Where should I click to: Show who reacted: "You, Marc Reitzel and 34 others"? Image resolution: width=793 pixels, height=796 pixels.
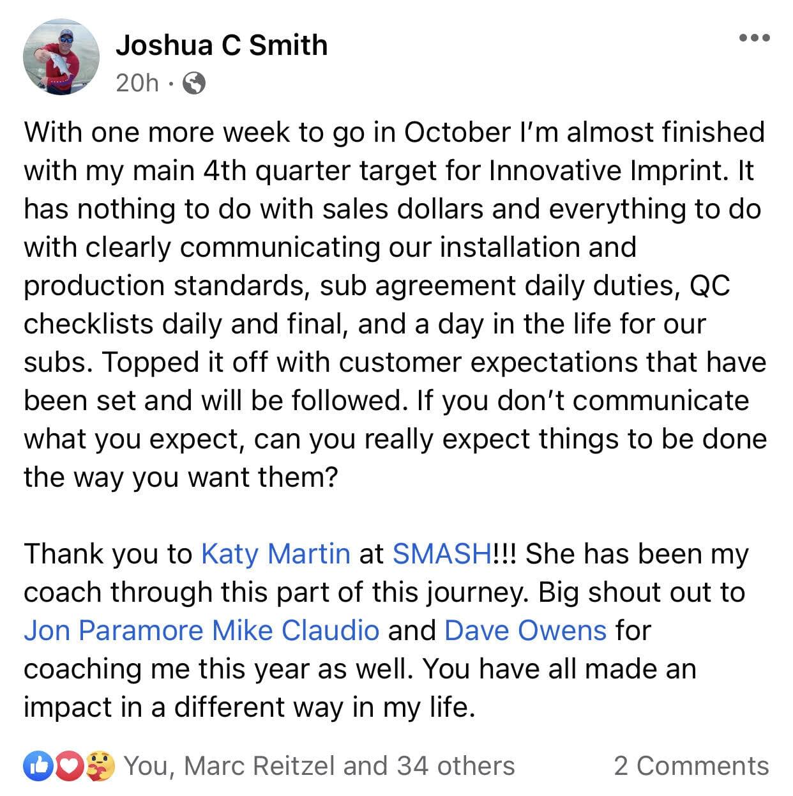coord(319,766)
